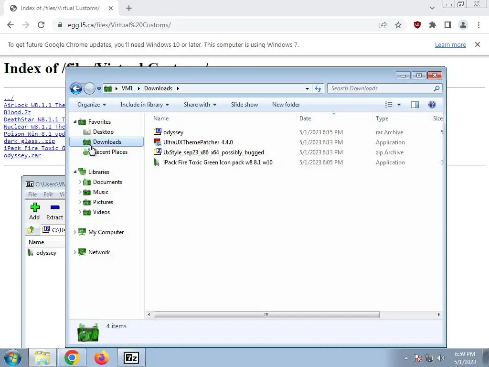The width and height of the screenshot is (489, 367).
Task: Expand Network in navigation pane
Action: coord(75,252)
